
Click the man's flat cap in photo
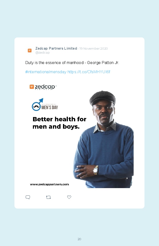click(x=102, y=98)
